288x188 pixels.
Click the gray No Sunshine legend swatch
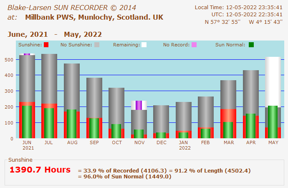coord(97,45)
